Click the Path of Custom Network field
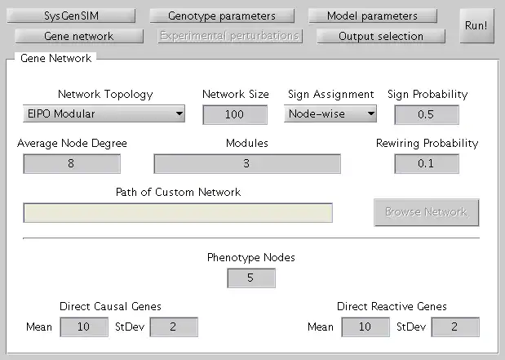 178,213
